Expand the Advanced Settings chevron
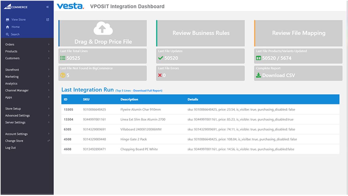This screenshot has width=348, height=196. tap(49, 115)
